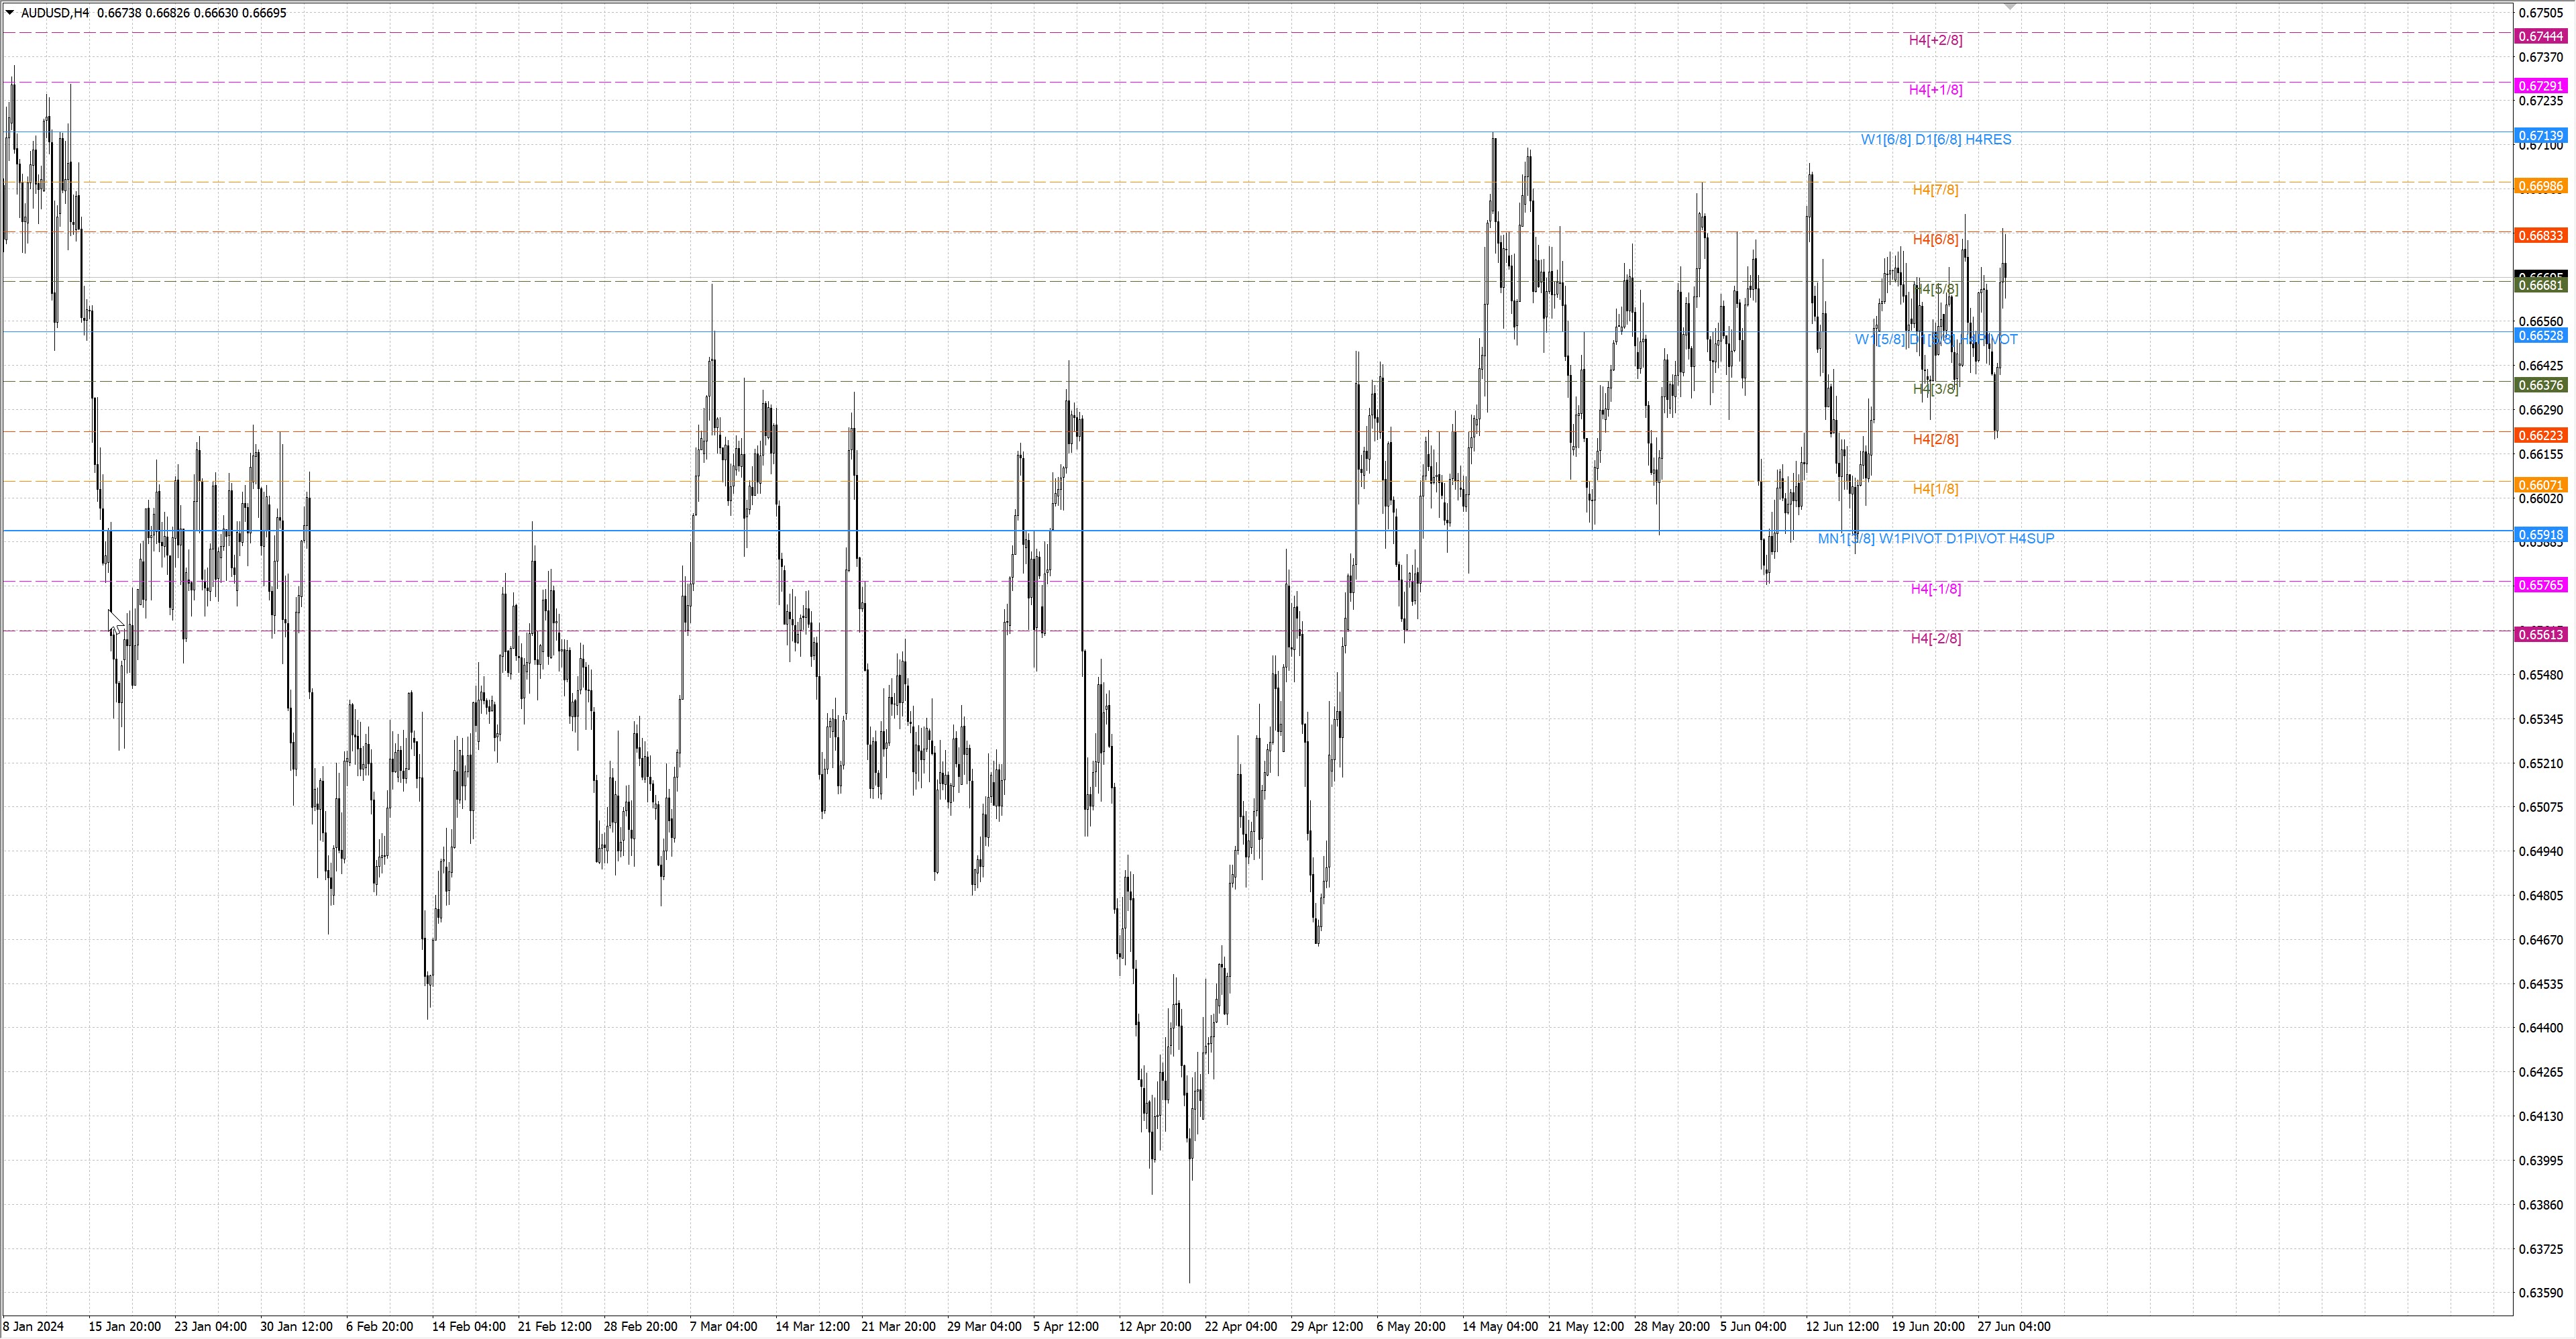This screenshot has height=1339, width=2576.
Task: Click the green 0.66376 price tag
Action: point(2540,385)
